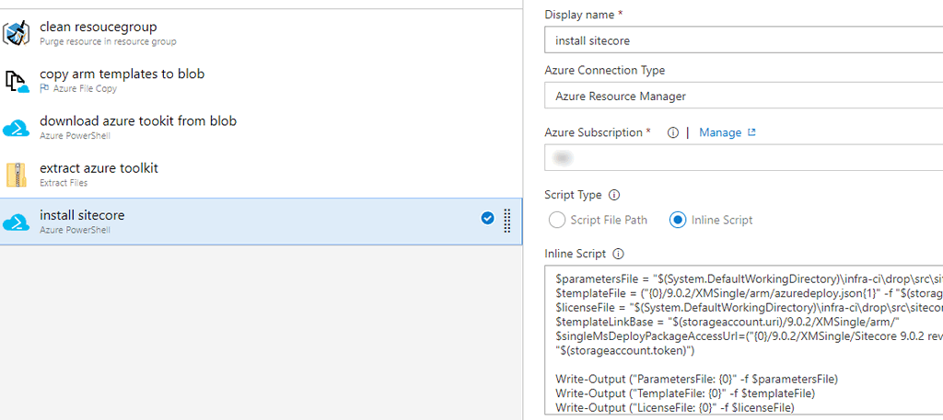Click 'Write-Output ("LicenseFile' script line
943x420 pixels.
[x=675, y=408]
